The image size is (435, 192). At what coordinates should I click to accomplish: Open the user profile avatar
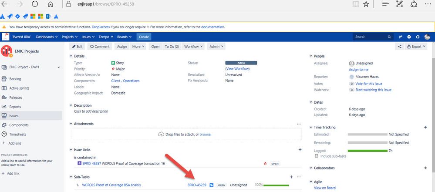427,37
